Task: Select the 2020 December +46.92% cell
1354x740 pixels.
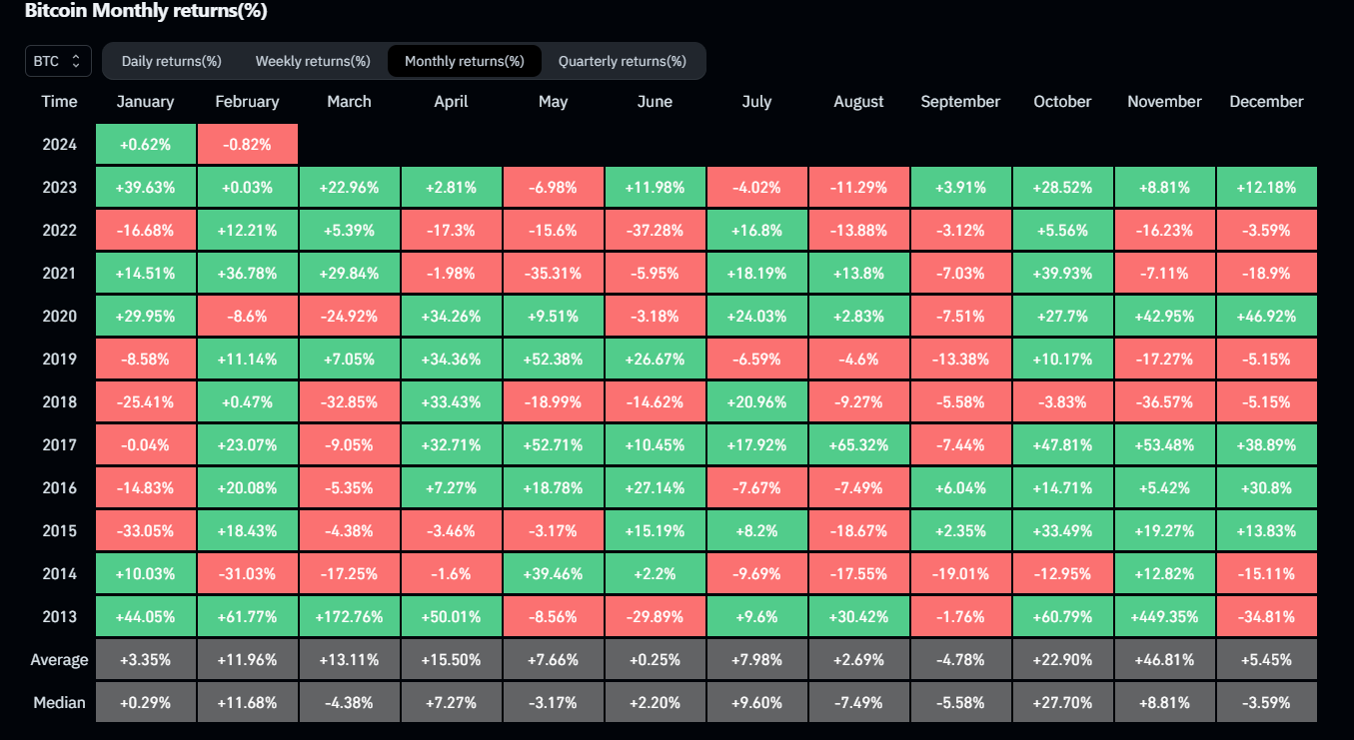Action: (1266, 316)
